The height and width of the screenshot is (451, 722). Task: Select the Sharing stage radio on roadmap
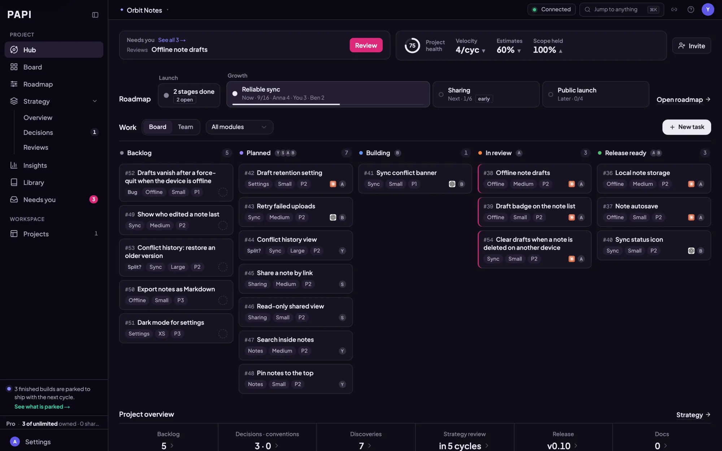click(x=441, y=95)
